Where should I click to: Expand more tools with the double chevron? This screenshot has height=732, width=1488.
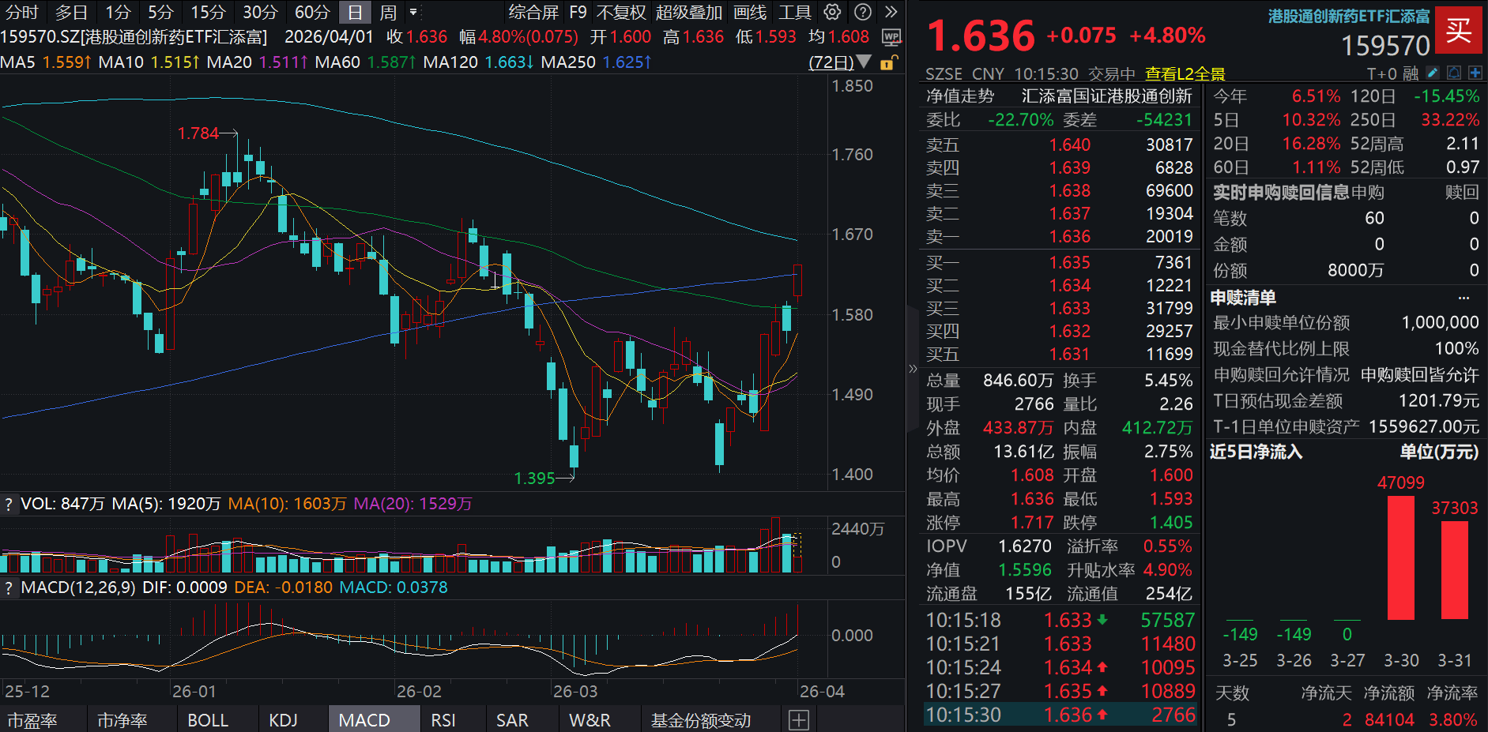pyautogui.click(x=891, y=12)
